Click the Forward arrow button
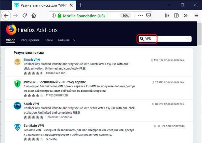This screenshot has height=143, width=202. [16, 16]
